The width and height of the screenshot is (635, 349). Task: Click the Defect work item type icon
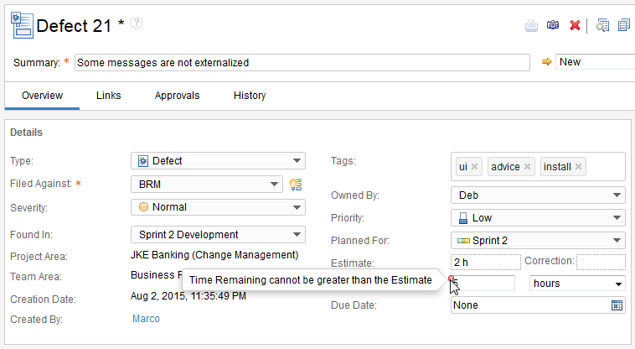tap(22, 25)
